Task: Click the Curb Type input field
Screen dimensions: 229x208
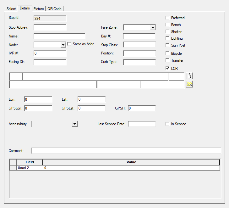Action: (139, 62)
